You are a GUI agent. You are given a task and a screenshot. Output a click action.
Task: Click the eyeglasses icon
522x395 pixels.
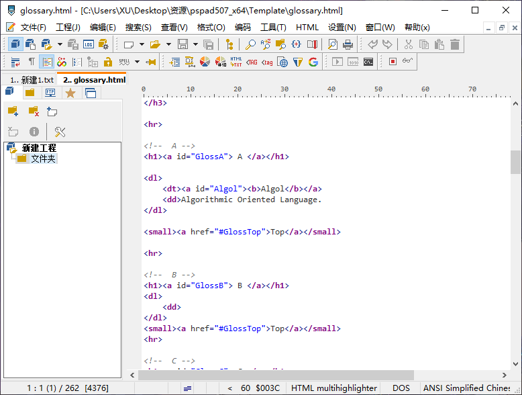(x=407, y=60)
